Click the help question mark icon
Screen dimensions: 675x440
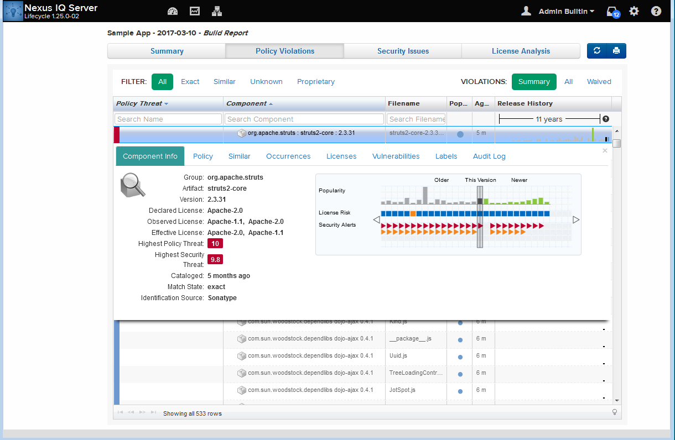tap(656, 11)
